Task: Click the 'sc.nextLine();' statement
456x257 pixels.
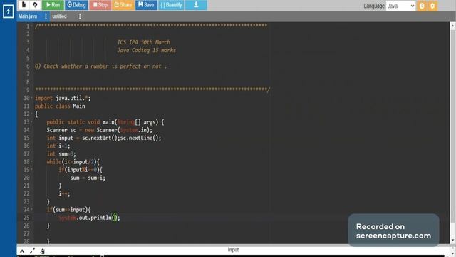Action: [x=141, y=138]
